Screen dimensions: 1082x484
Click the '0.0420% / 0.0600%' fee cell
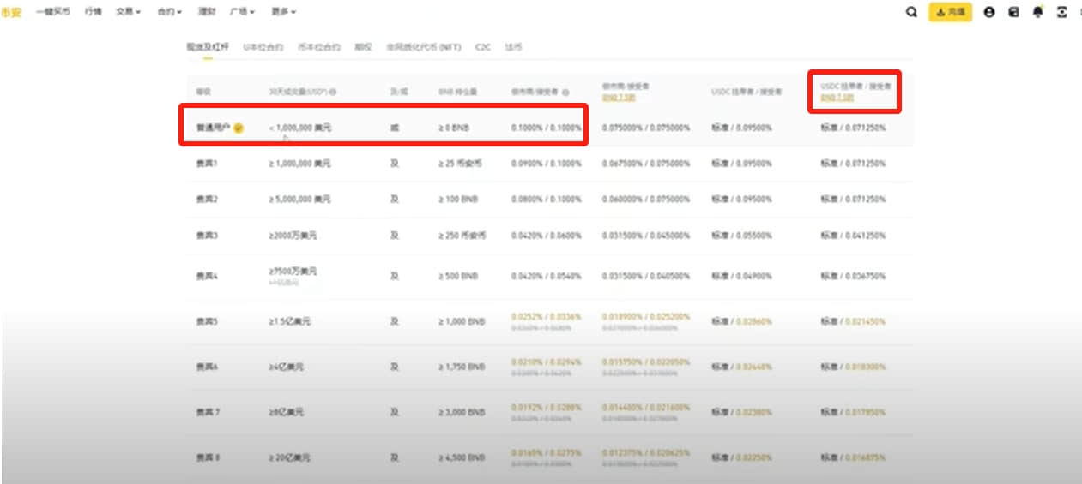pos(546,235)
